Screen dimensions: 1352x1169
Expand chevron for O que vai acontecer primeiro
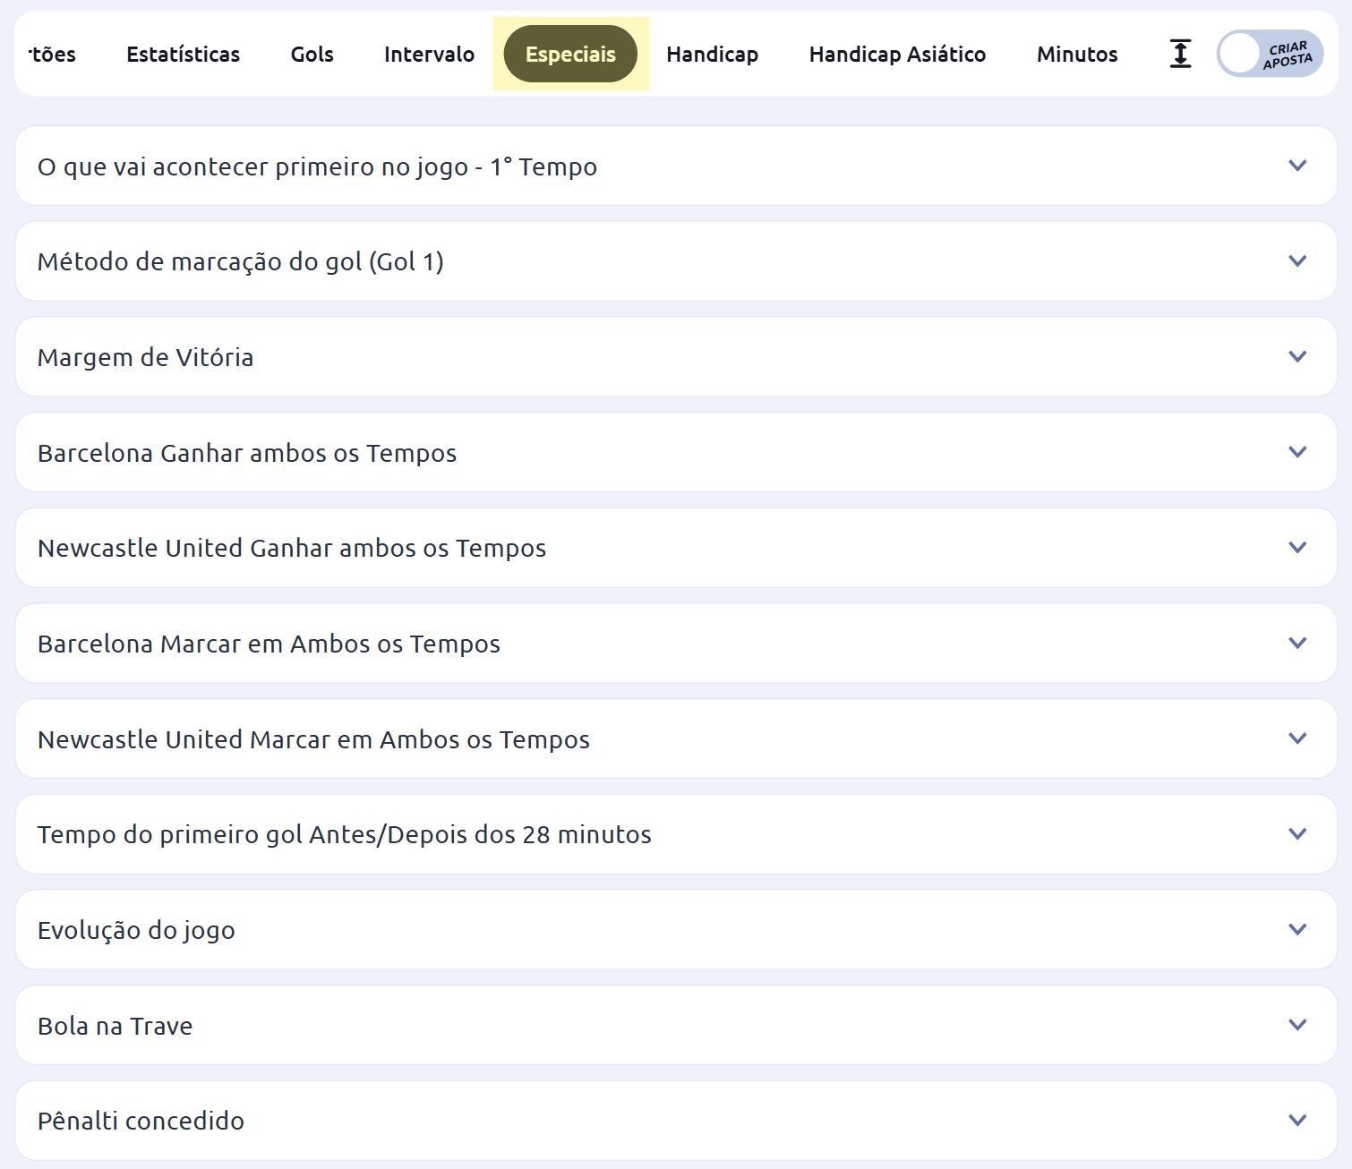(x=1297, y=166)
